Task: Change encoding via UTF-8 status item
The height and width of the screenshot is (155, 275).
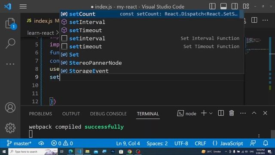Action: point(181,143)
